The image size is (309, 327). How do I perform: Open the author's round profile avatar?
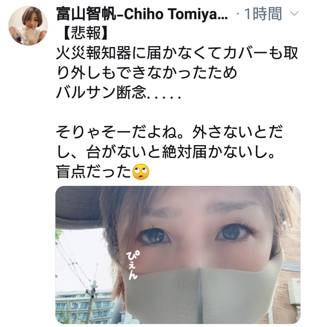pos(28,26)
